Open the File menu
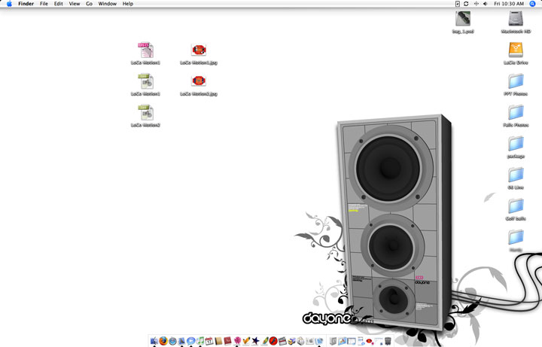 point(44,4)
